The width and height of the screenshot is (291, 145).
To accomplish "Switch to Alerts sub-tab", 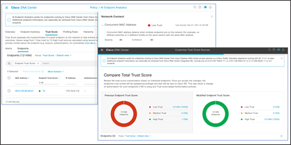I will point(8,48).
